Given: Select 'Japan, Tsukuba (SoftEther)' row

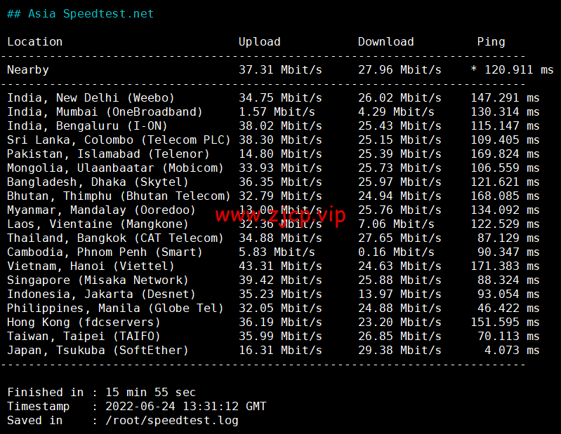Looking at the screenshot, I should 273,350.
